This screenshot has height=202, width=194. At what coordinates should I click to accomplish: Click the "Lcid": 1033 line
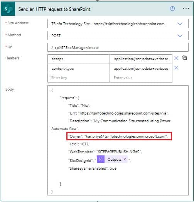pos(79,144)
